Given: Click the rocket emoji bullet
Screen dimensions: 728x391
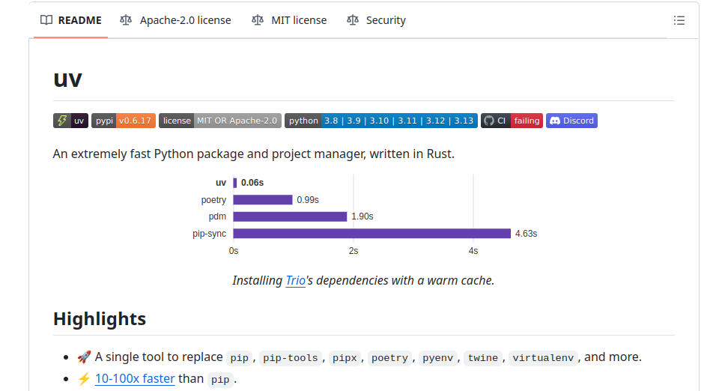Looking at the screenshot, I should coord(84,357).
